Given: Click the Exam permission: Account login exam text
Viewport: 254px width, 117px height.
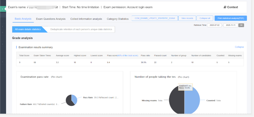Looking at the screenshot, I should (x=128, y=7).
